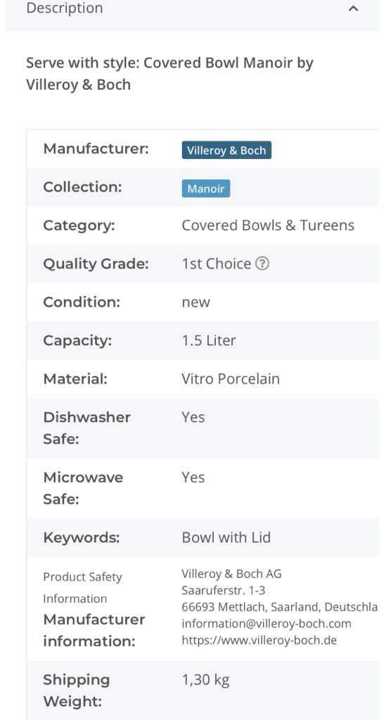Open the Manoir collection badge
This screenshot has width=391, height=720.
click(206, 188)
